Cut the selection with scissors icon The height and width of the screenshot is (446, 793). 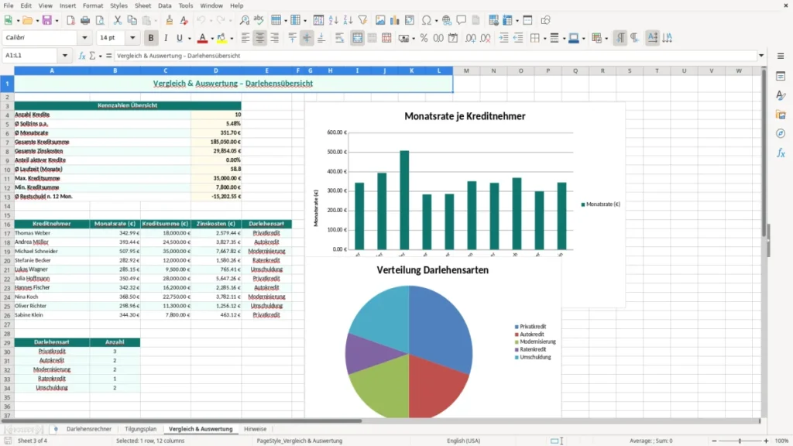click(x=118, y=20)
